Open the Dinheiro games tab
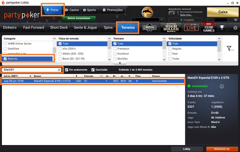 [x=10, y=27]
